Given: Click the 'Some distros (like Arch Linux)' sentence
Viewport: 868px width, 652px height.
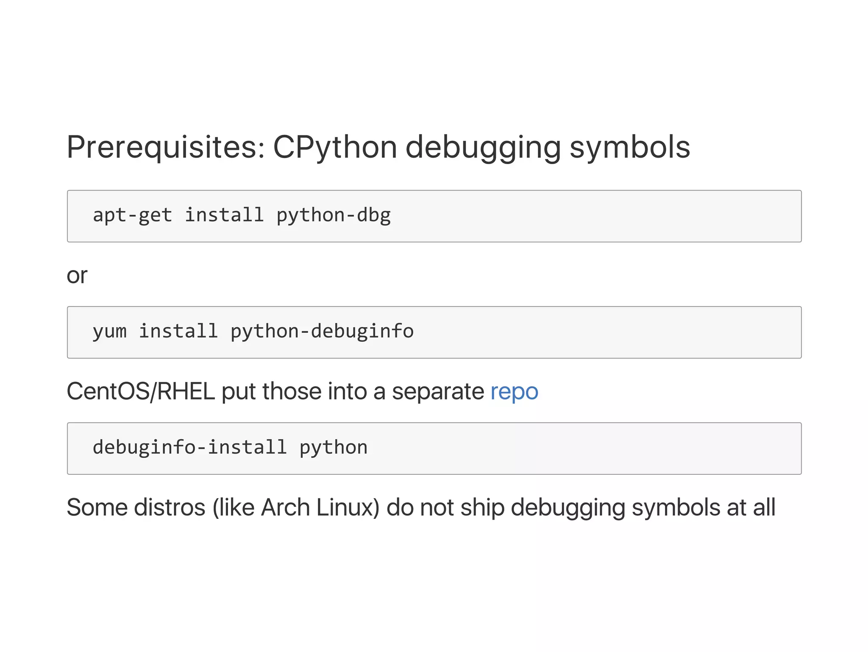Looking at the screenshot, I should 421,507.
